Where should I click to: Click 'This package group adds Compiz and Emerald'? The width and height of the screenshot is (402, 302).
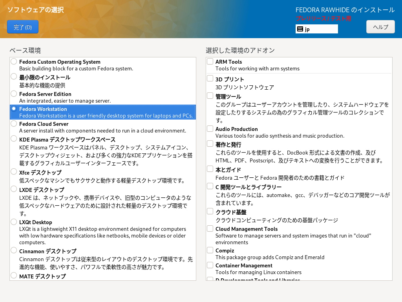point(270,257)
